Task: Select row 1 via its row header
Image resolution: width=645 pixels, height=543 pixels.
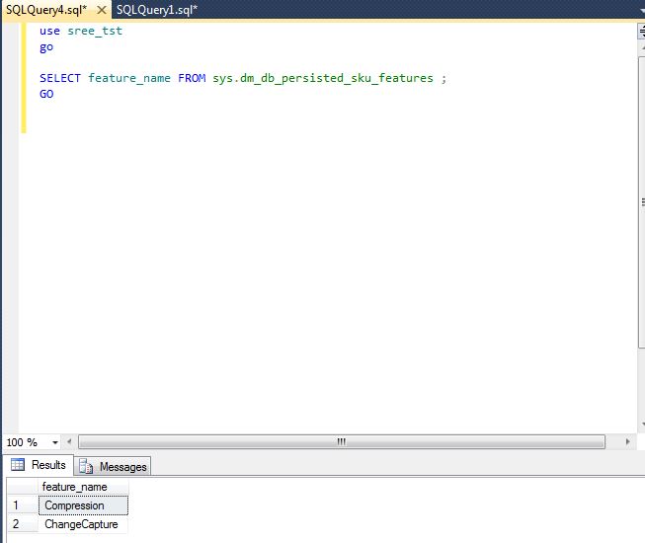Action: [20, 505]
